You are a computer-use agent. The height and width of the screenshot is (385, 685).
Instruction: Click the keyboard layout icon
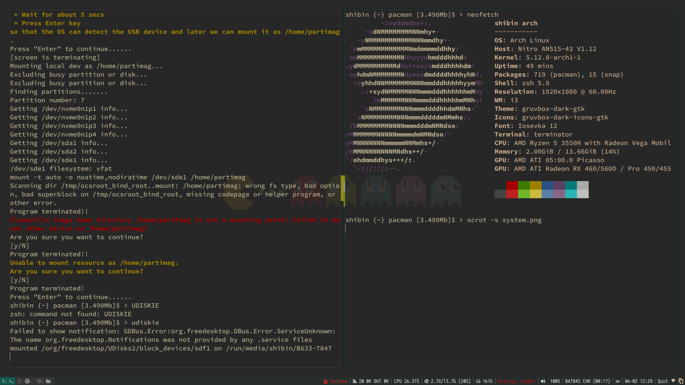(x=618, y=381)
